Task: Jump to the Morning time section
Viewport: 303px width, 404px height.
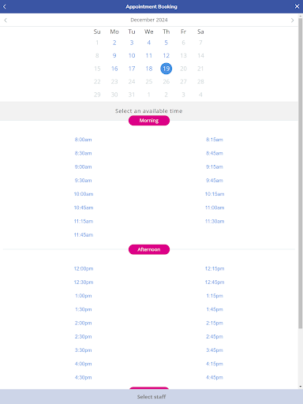Action: [149, 121]
